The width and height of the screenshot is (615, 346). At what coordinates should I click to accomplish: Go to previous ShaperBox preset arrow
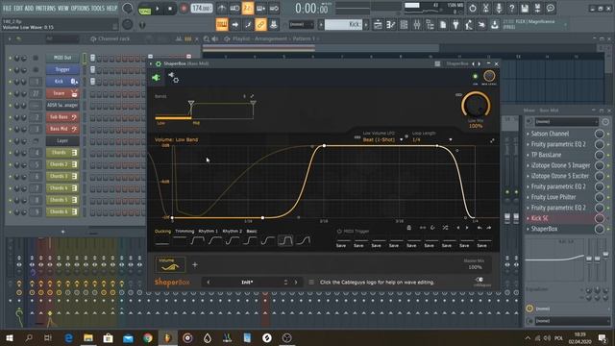209,282
